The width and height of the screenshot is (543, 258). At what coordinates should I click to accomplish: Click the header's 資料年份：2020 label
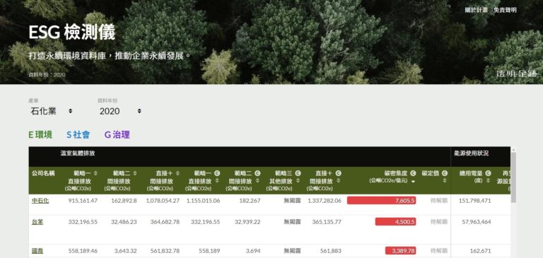pyautogui.click(x=47, y=74)
